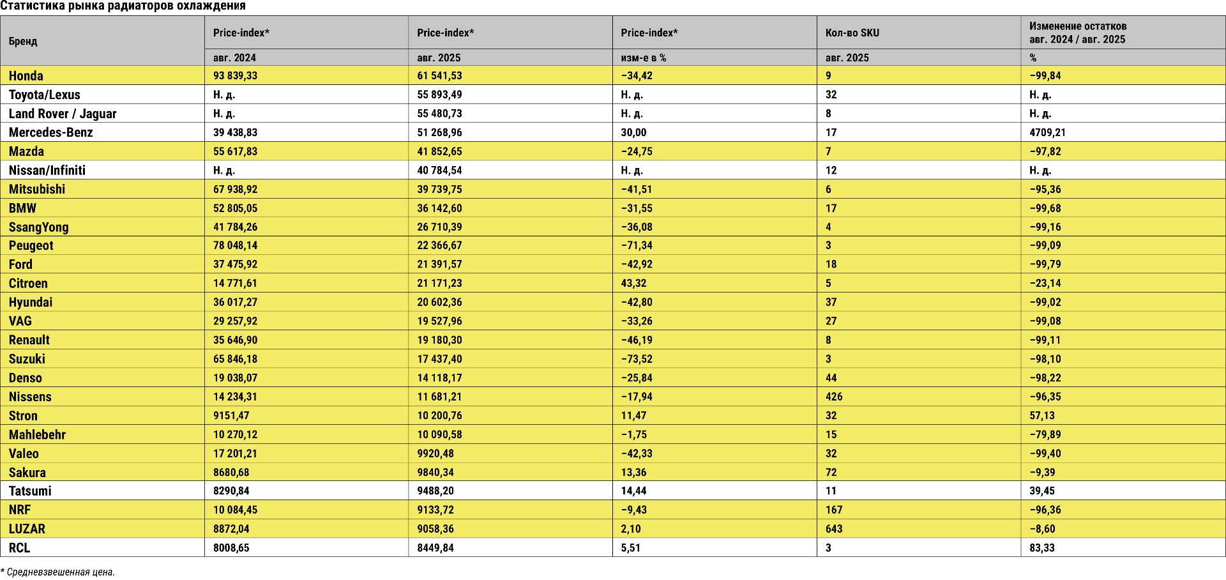
Task: Select Mercedes-Benz stock change 4709,21
Action: point(1047,133)
